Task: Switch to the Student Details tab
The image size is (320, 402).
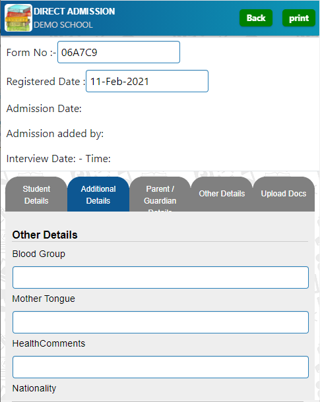Action: pos(36,194)
